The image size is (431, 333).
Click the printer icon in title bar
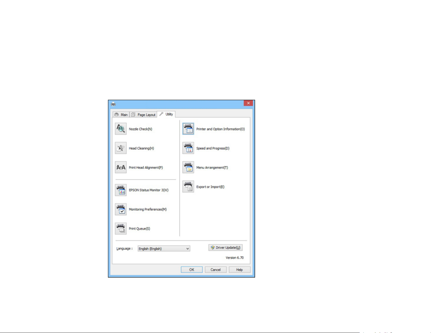coord(113,104)
